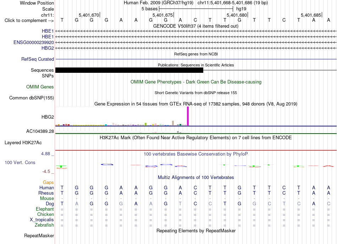Screen dimensions: 337x244
Task: Click the X_tropicalis species label
Action: (x=42, y=220)
